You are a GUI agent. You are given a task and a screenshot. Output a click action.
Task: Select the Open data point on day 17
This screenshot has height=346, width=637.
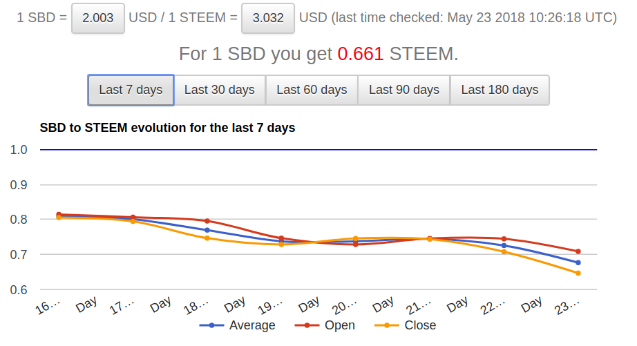tap(133, 218)
